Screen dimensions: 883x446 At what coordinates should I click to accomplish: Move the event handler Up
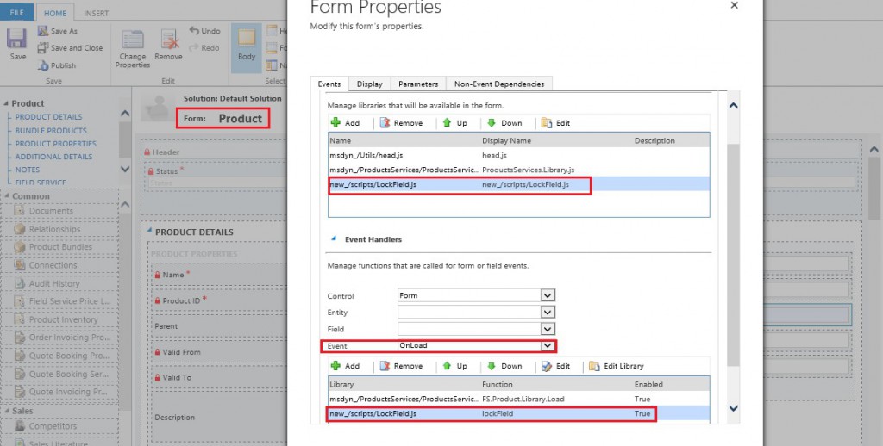(x=455, y=366)
